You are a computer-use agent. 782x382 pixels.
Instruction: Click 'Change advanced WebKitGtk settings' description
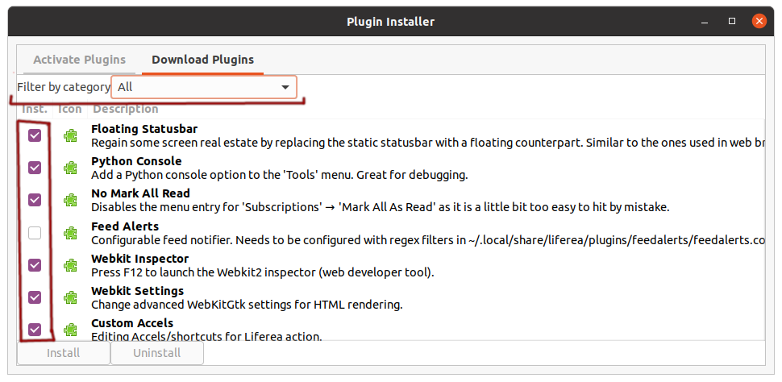coord(247,305)
